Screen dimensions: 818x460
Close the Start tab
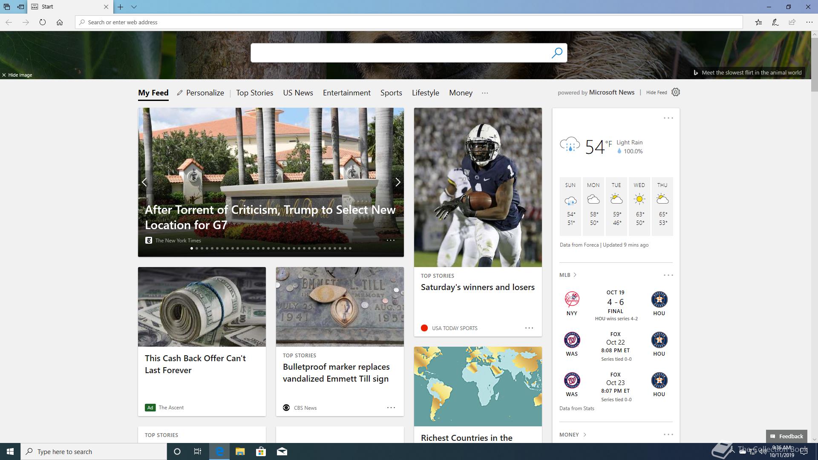pos(106,7)
